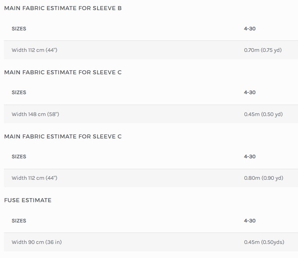
Task: Click the 0.45m (0.50 yd) value
Action: (x=263, y=114)
